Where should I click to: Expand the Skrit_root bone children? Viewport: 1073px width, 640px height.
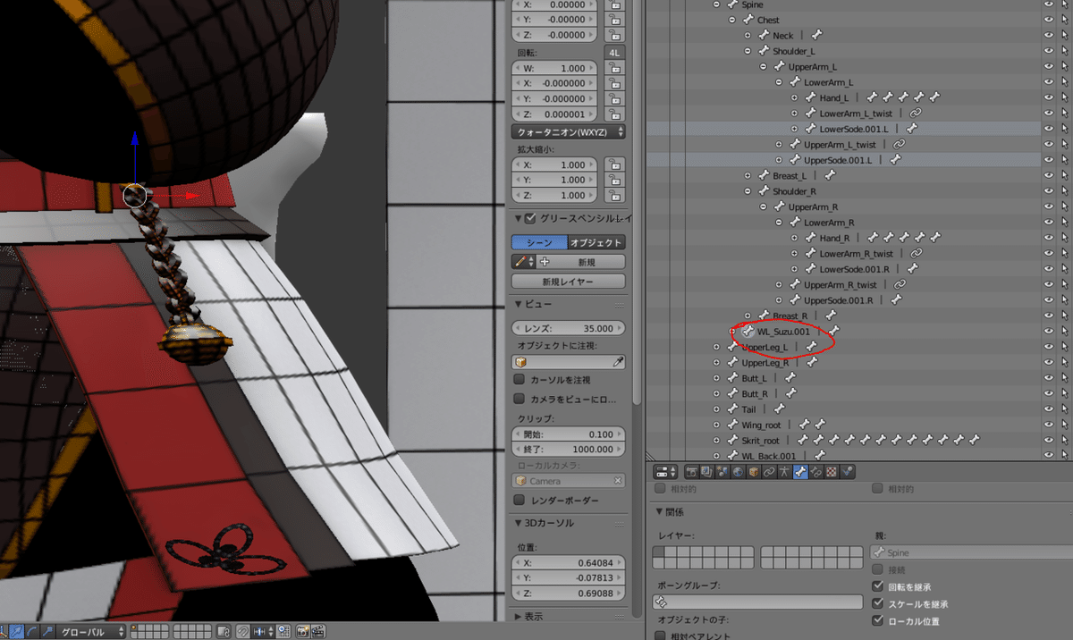point(716,440)
